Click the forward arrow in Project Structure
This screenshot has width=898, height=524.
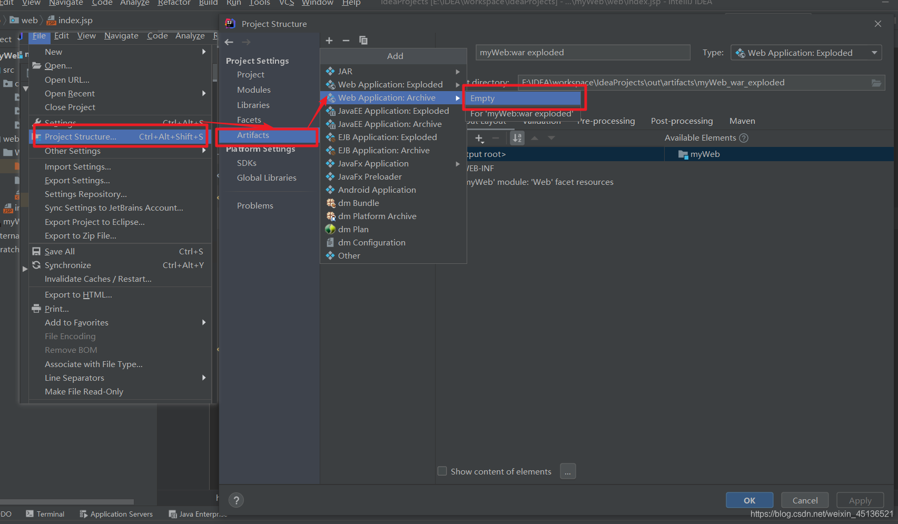pyautogui.click(x=246, y=42)
